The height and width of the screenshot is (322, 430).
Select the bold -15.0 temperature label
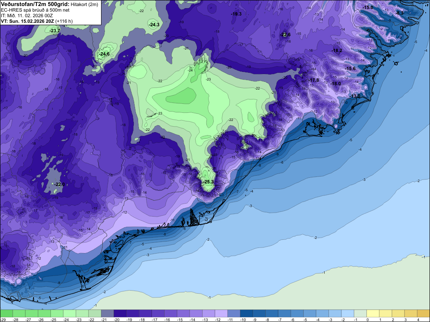[368, 7]
